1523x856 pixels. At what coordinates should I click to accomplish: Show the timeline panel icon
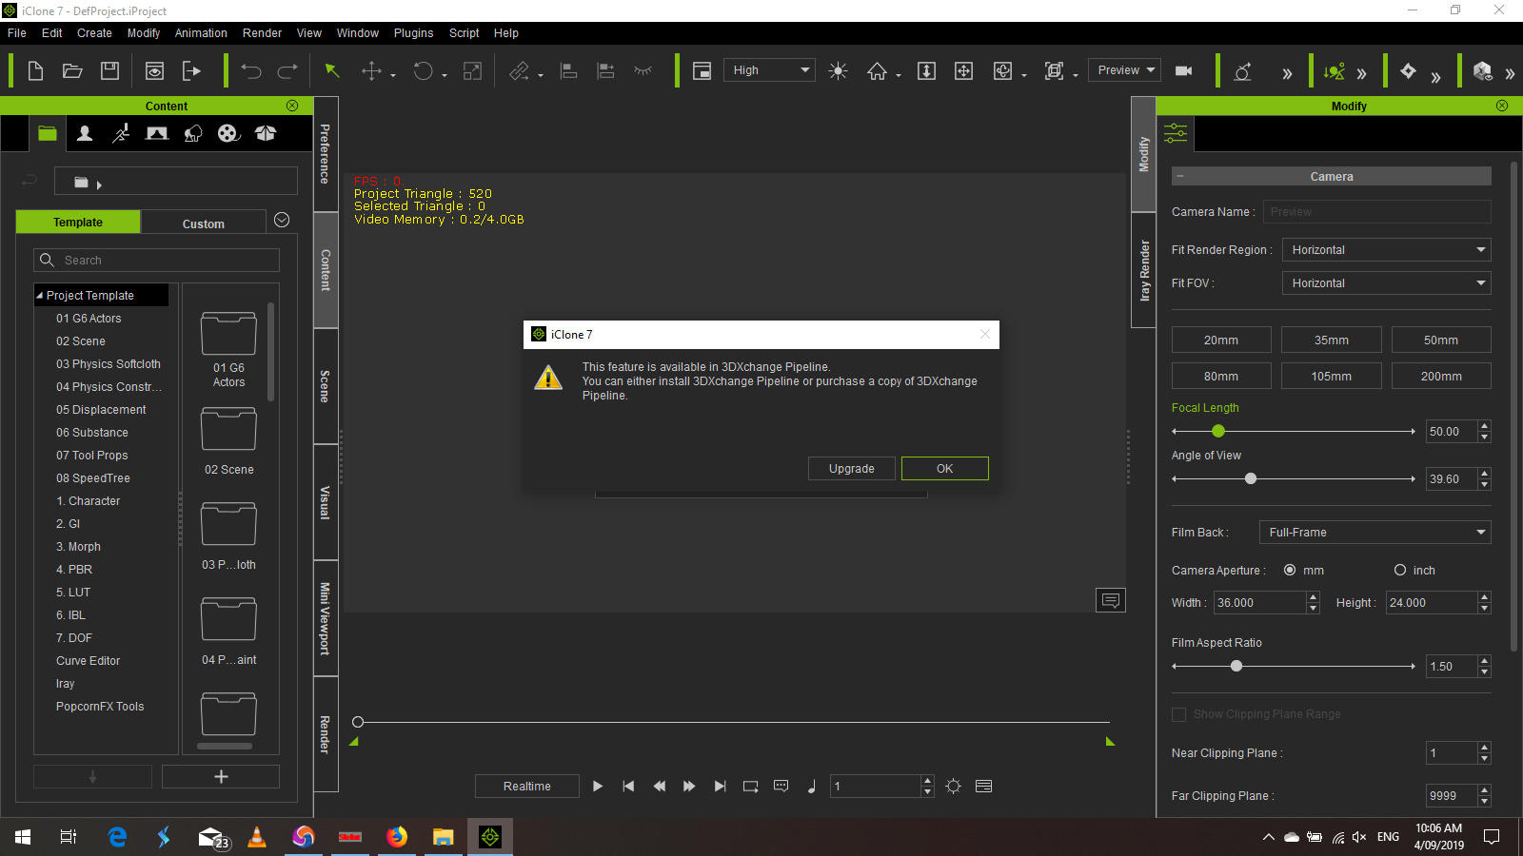pos(984,787)
